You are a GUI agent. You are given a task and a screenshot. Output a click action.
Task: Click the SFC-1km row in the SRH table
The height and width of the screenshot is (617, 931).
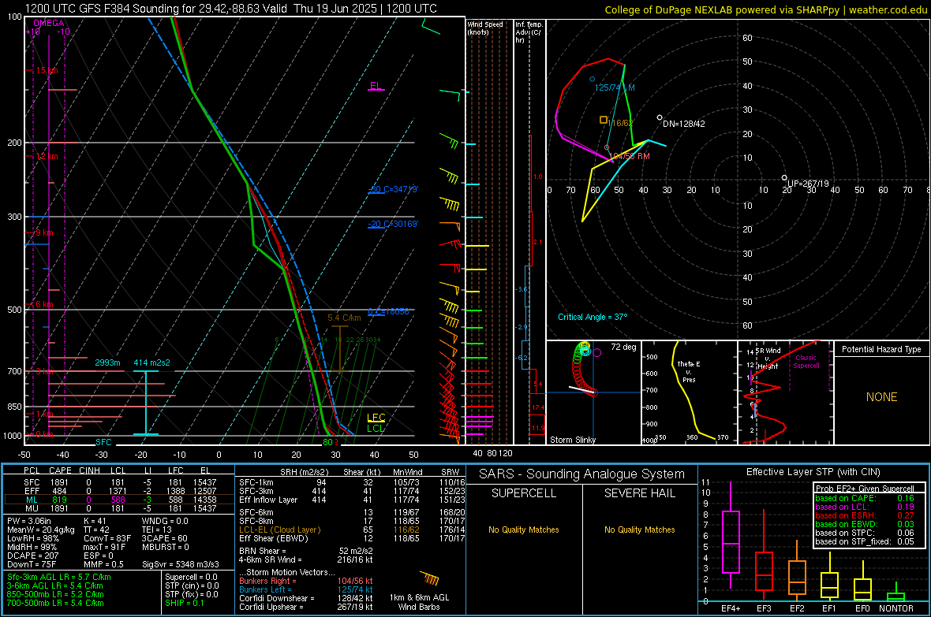(352, 482)
